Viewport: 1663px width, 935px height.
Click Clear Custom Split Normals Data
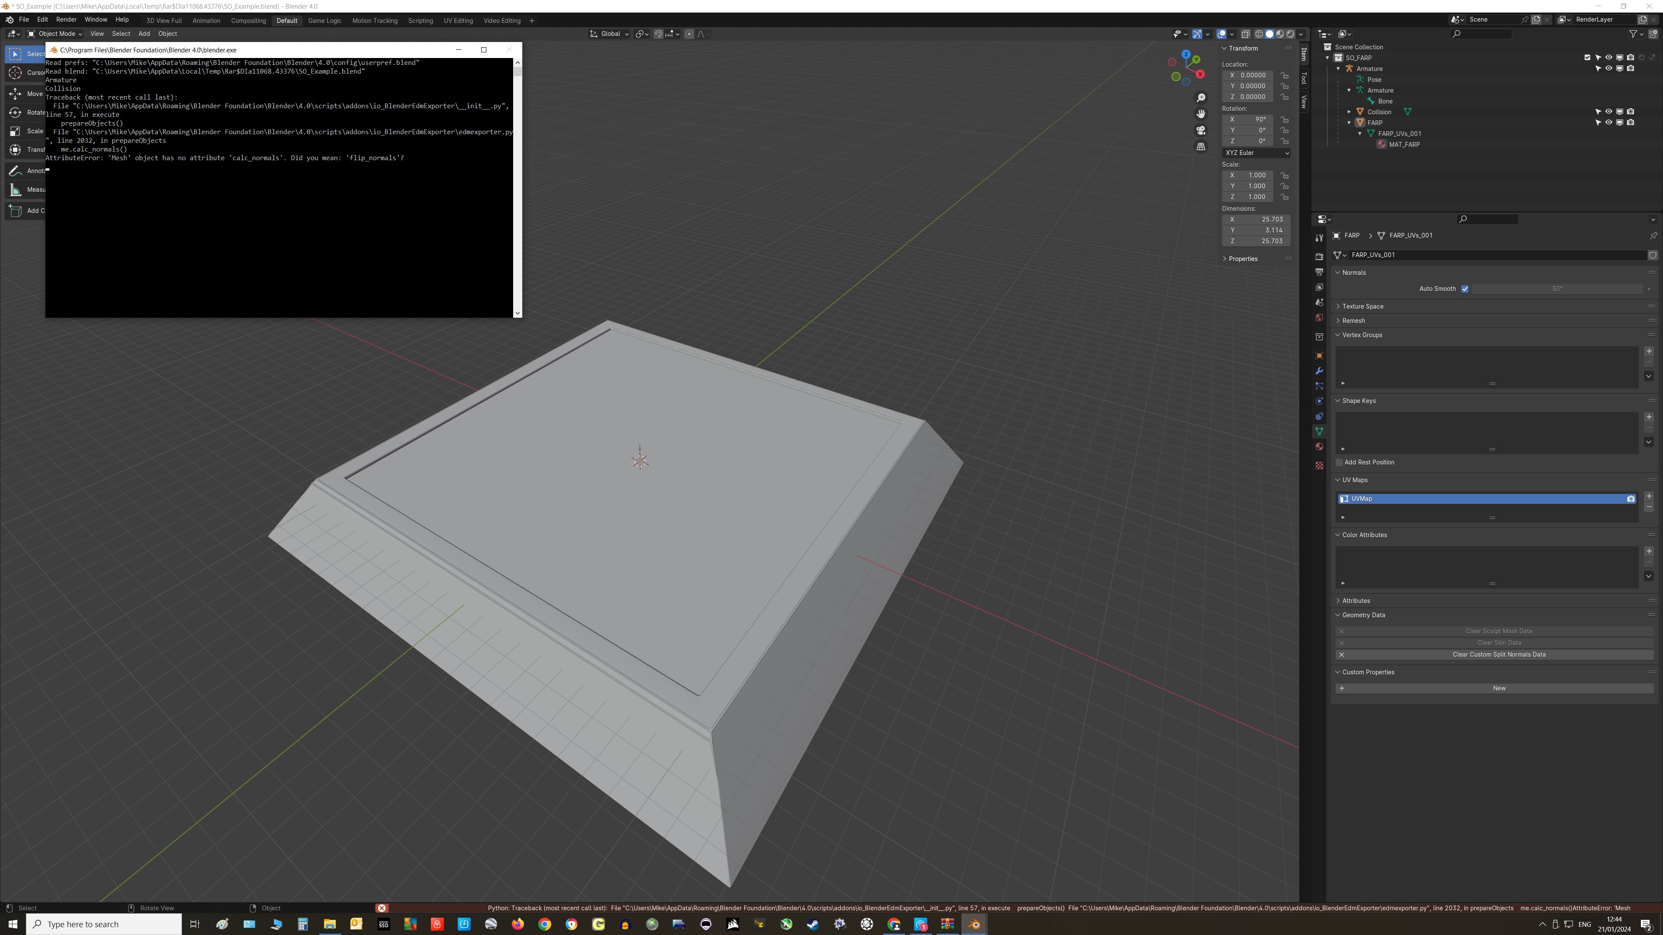click(x=1495, y=655)
